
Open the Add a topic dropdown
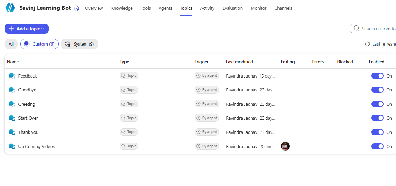tap(26, 29)
